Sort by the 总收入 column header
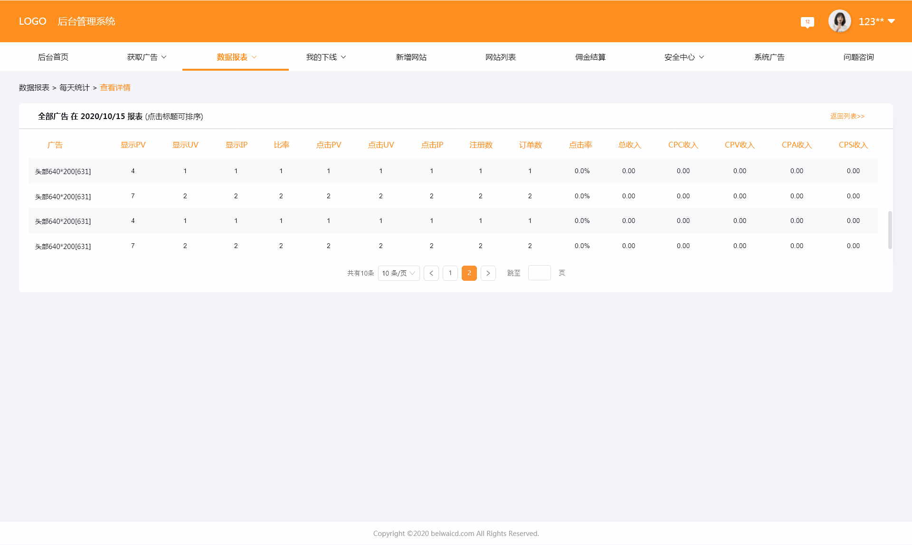 629,145
